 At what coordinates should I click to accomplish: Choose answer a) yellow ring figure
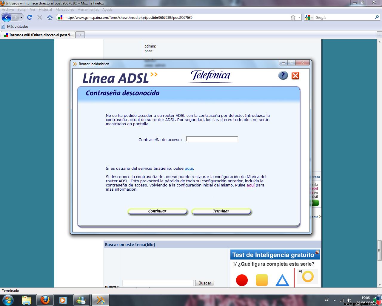(x=308, y=276)
